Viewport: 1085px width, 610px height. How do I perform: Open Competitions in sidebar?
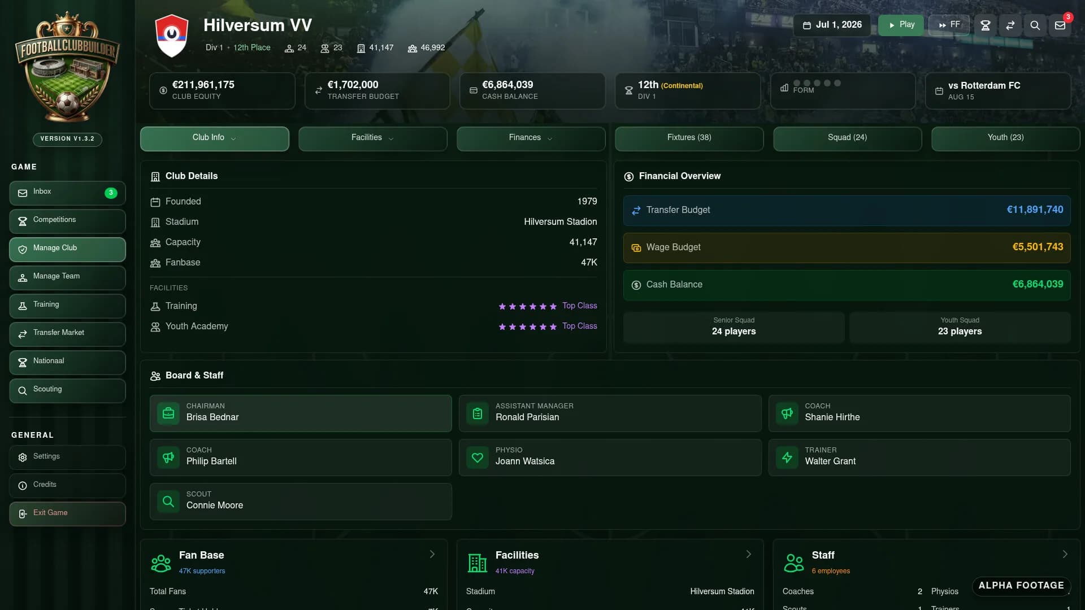pos(67,221)
